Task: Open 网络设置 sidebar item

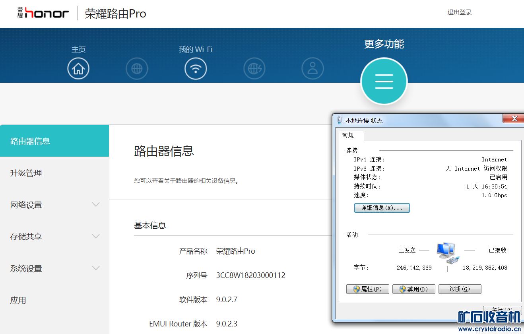Action: 54,205
